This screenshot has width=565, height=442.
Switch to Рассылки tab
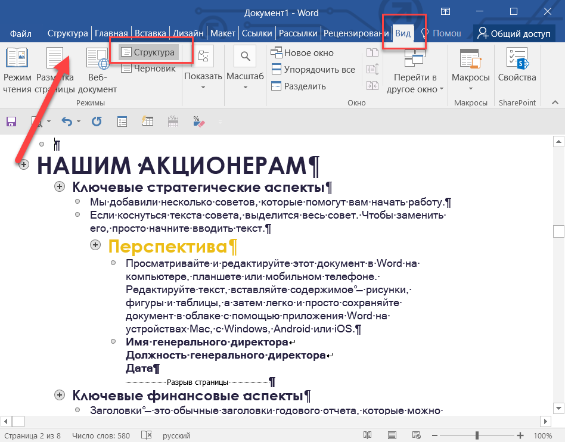(x=298, y=33)
